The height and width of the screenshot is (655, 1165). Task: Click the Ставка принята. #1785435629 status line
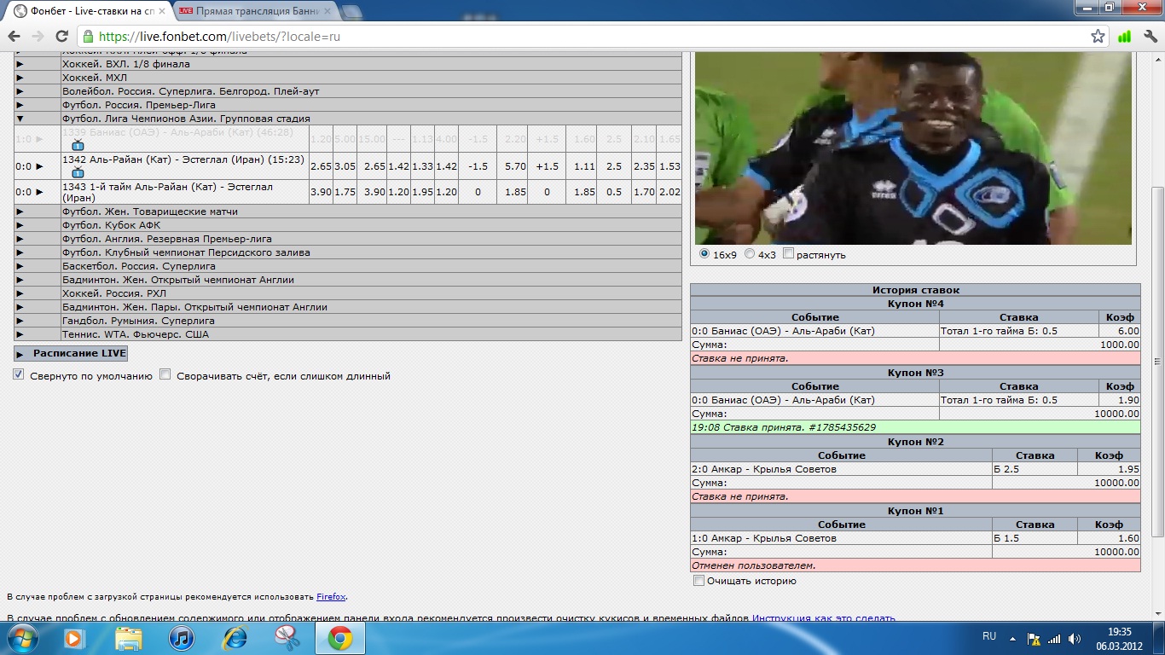(x=915, y=427)
